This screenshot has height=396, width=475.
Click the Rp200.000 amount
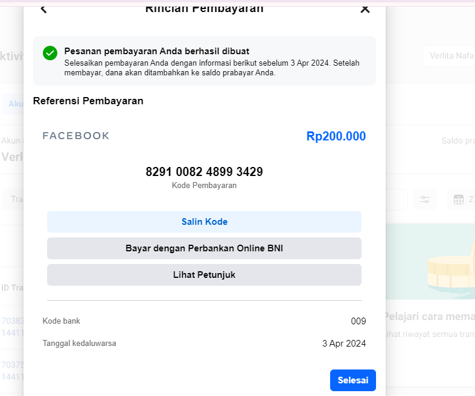tap(336, 136)
